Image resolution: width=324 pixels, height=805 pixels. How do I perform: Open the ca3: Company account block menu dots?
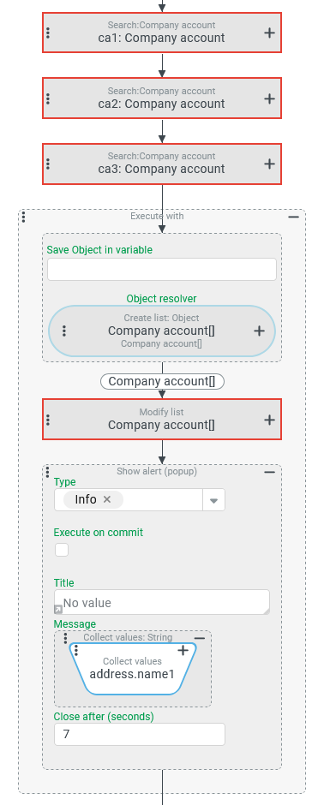[48, 164]
